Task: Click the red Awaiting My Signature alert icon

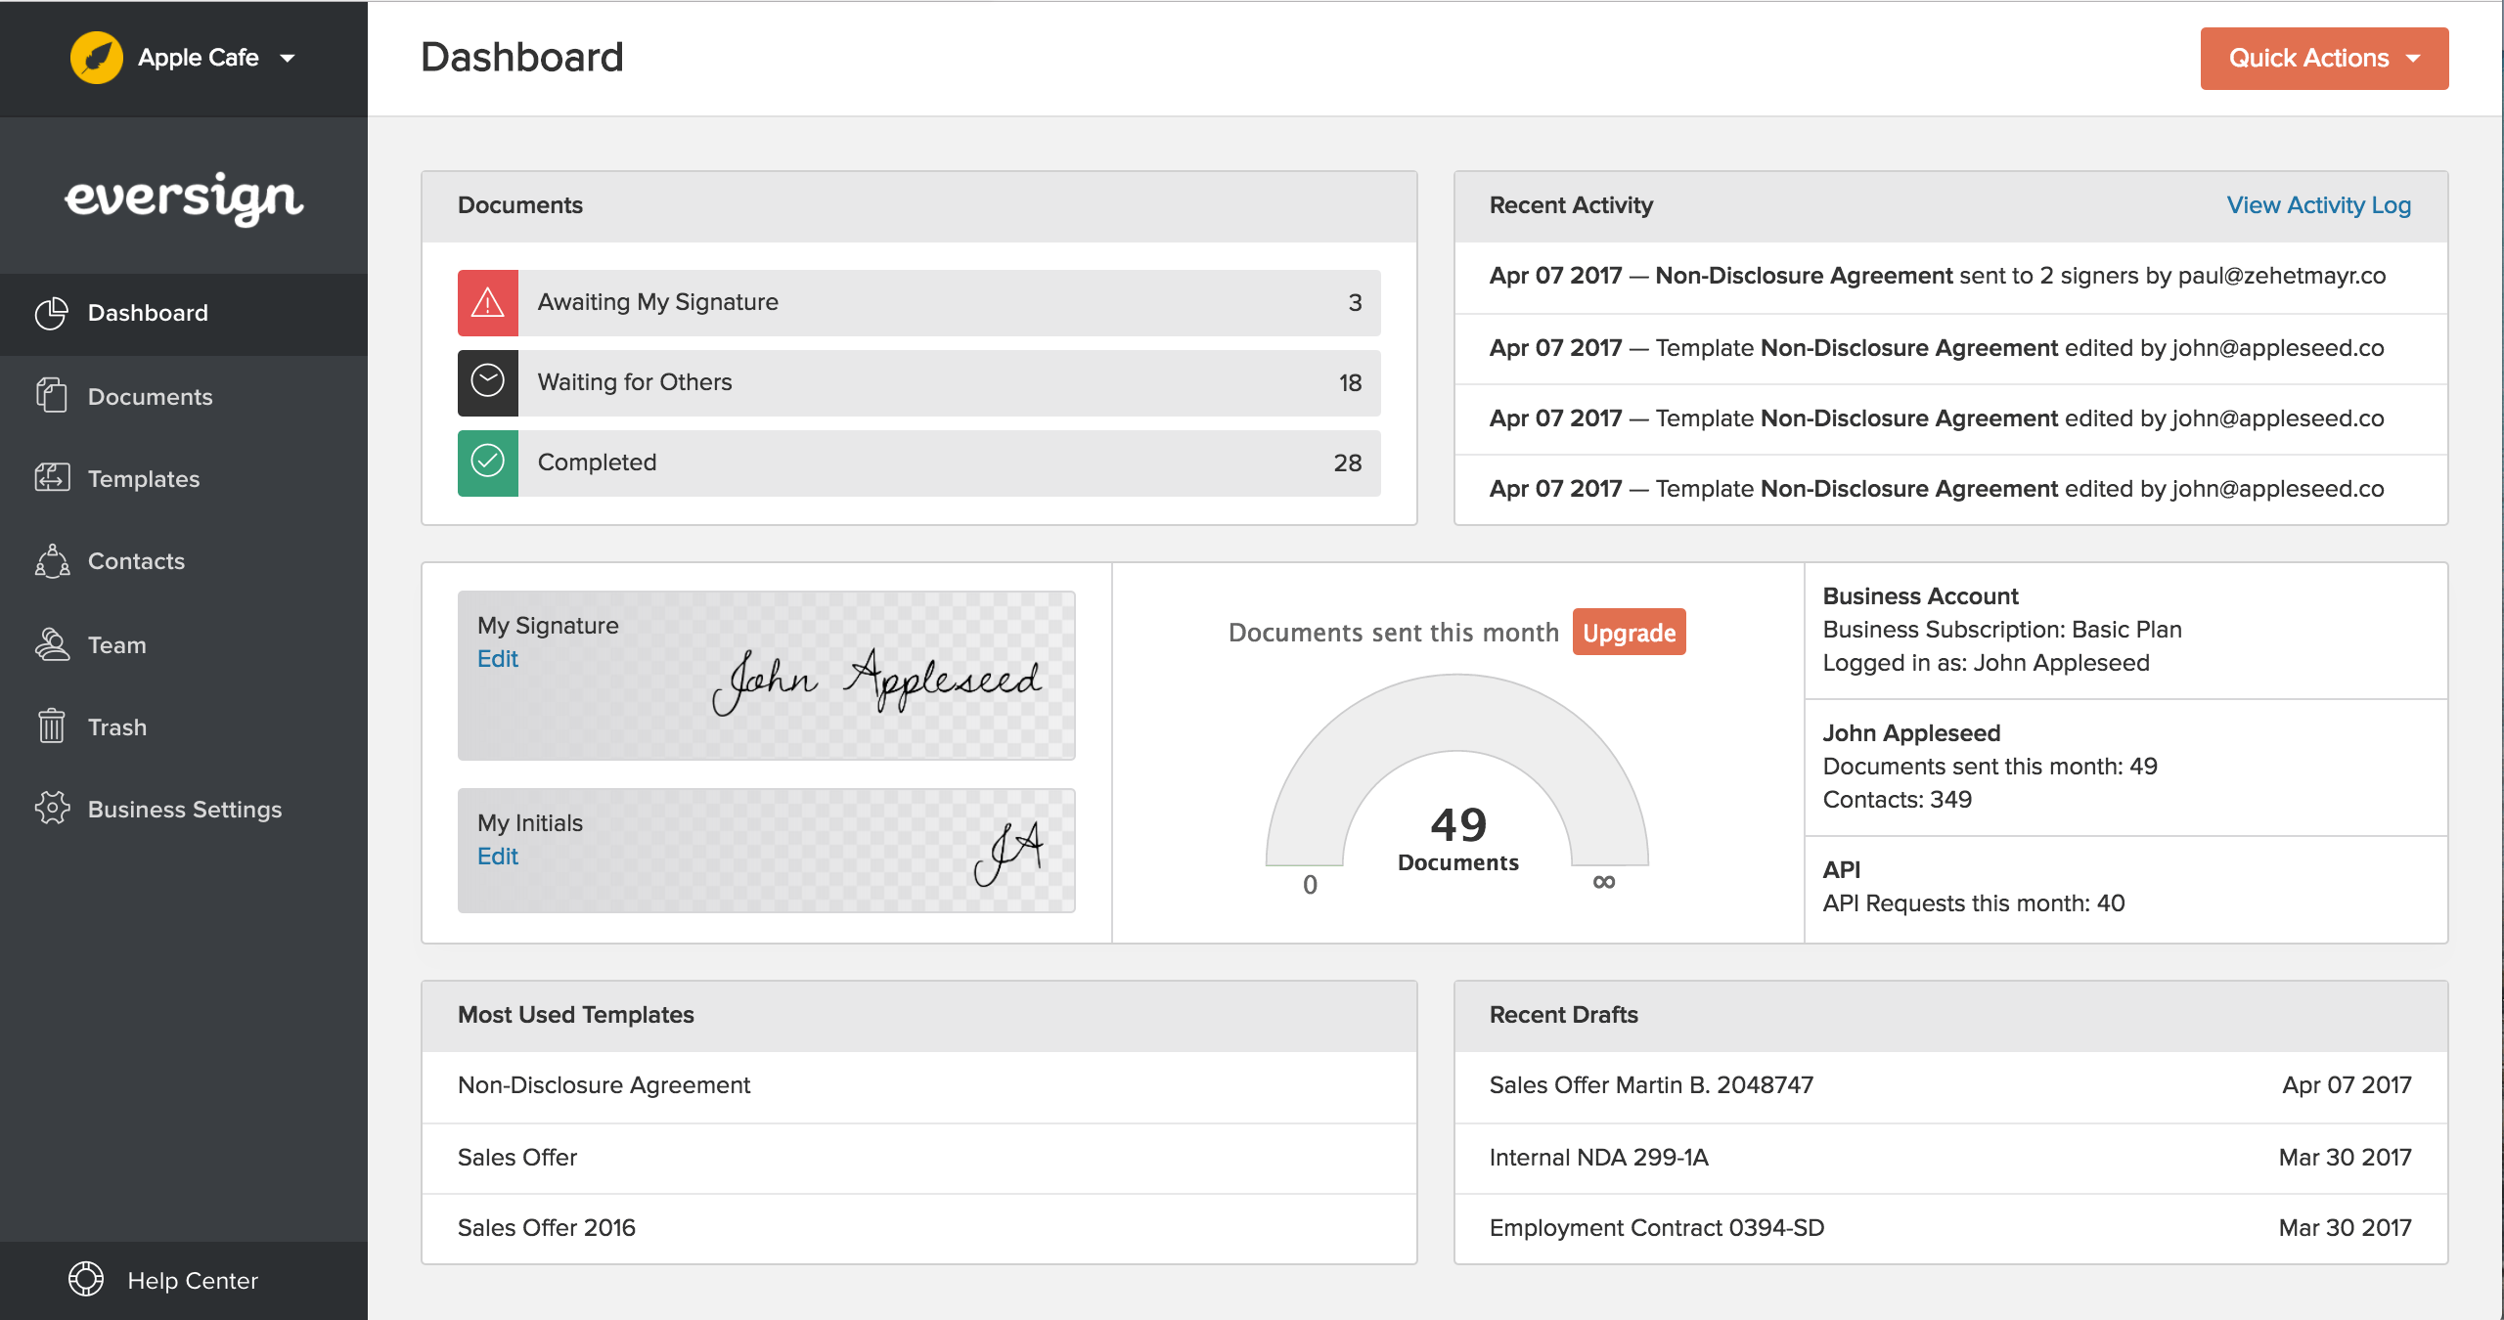Action: click(487, 302)
